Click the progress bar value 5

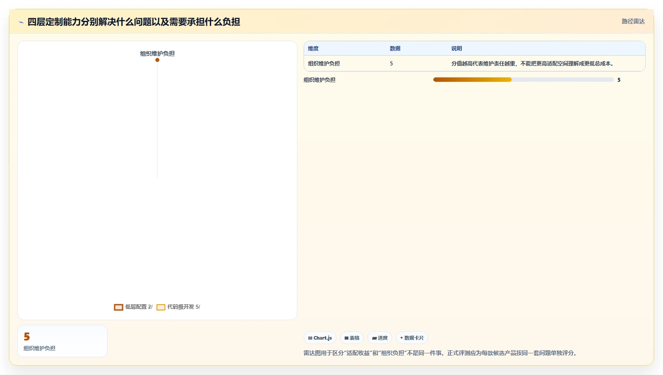click(619, 80)
